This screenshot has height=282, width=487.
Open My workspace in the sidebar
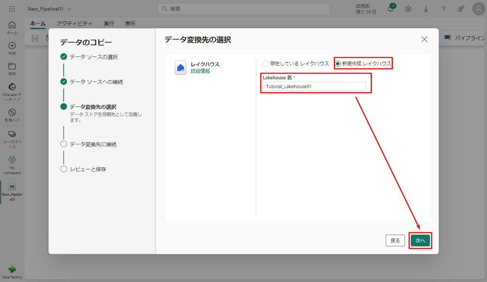click(12, 165)
